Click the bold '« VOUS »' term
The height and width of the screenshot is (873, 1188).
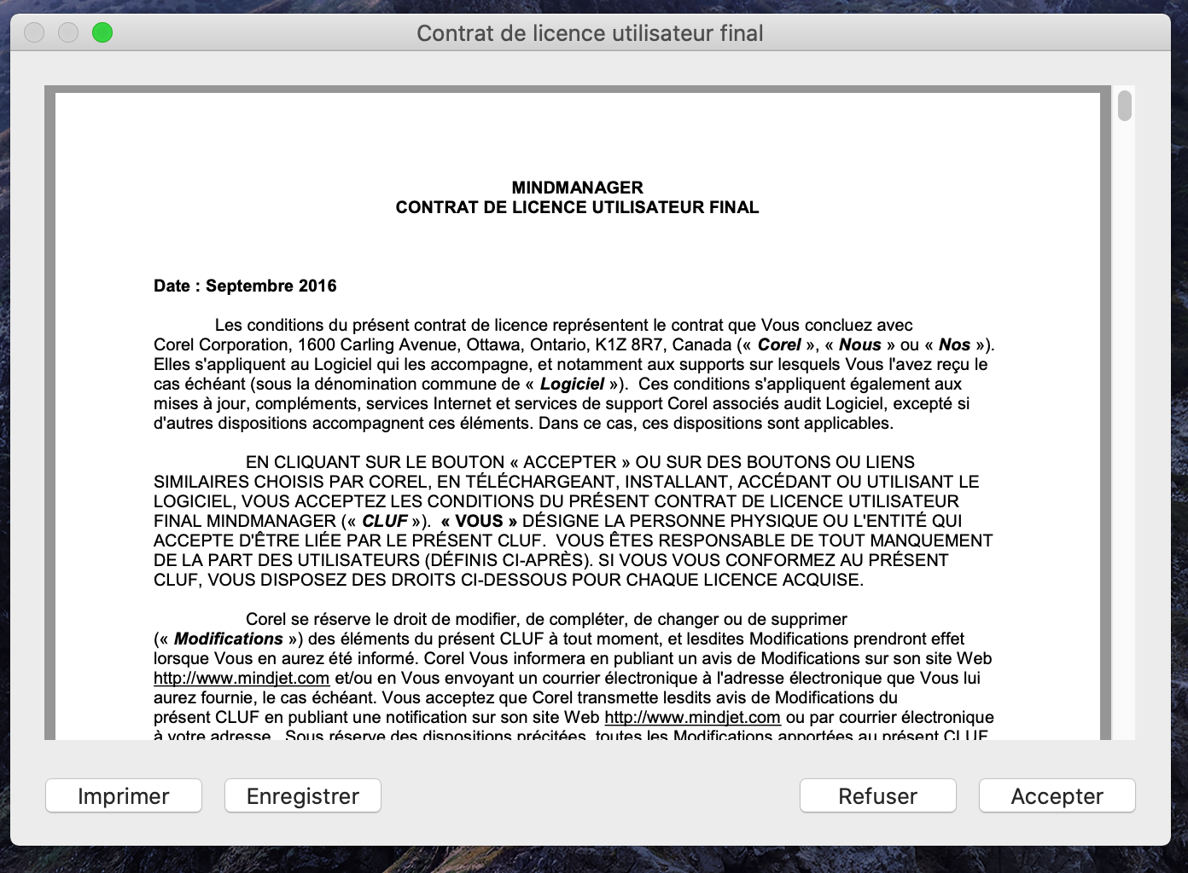pos(479,522)
